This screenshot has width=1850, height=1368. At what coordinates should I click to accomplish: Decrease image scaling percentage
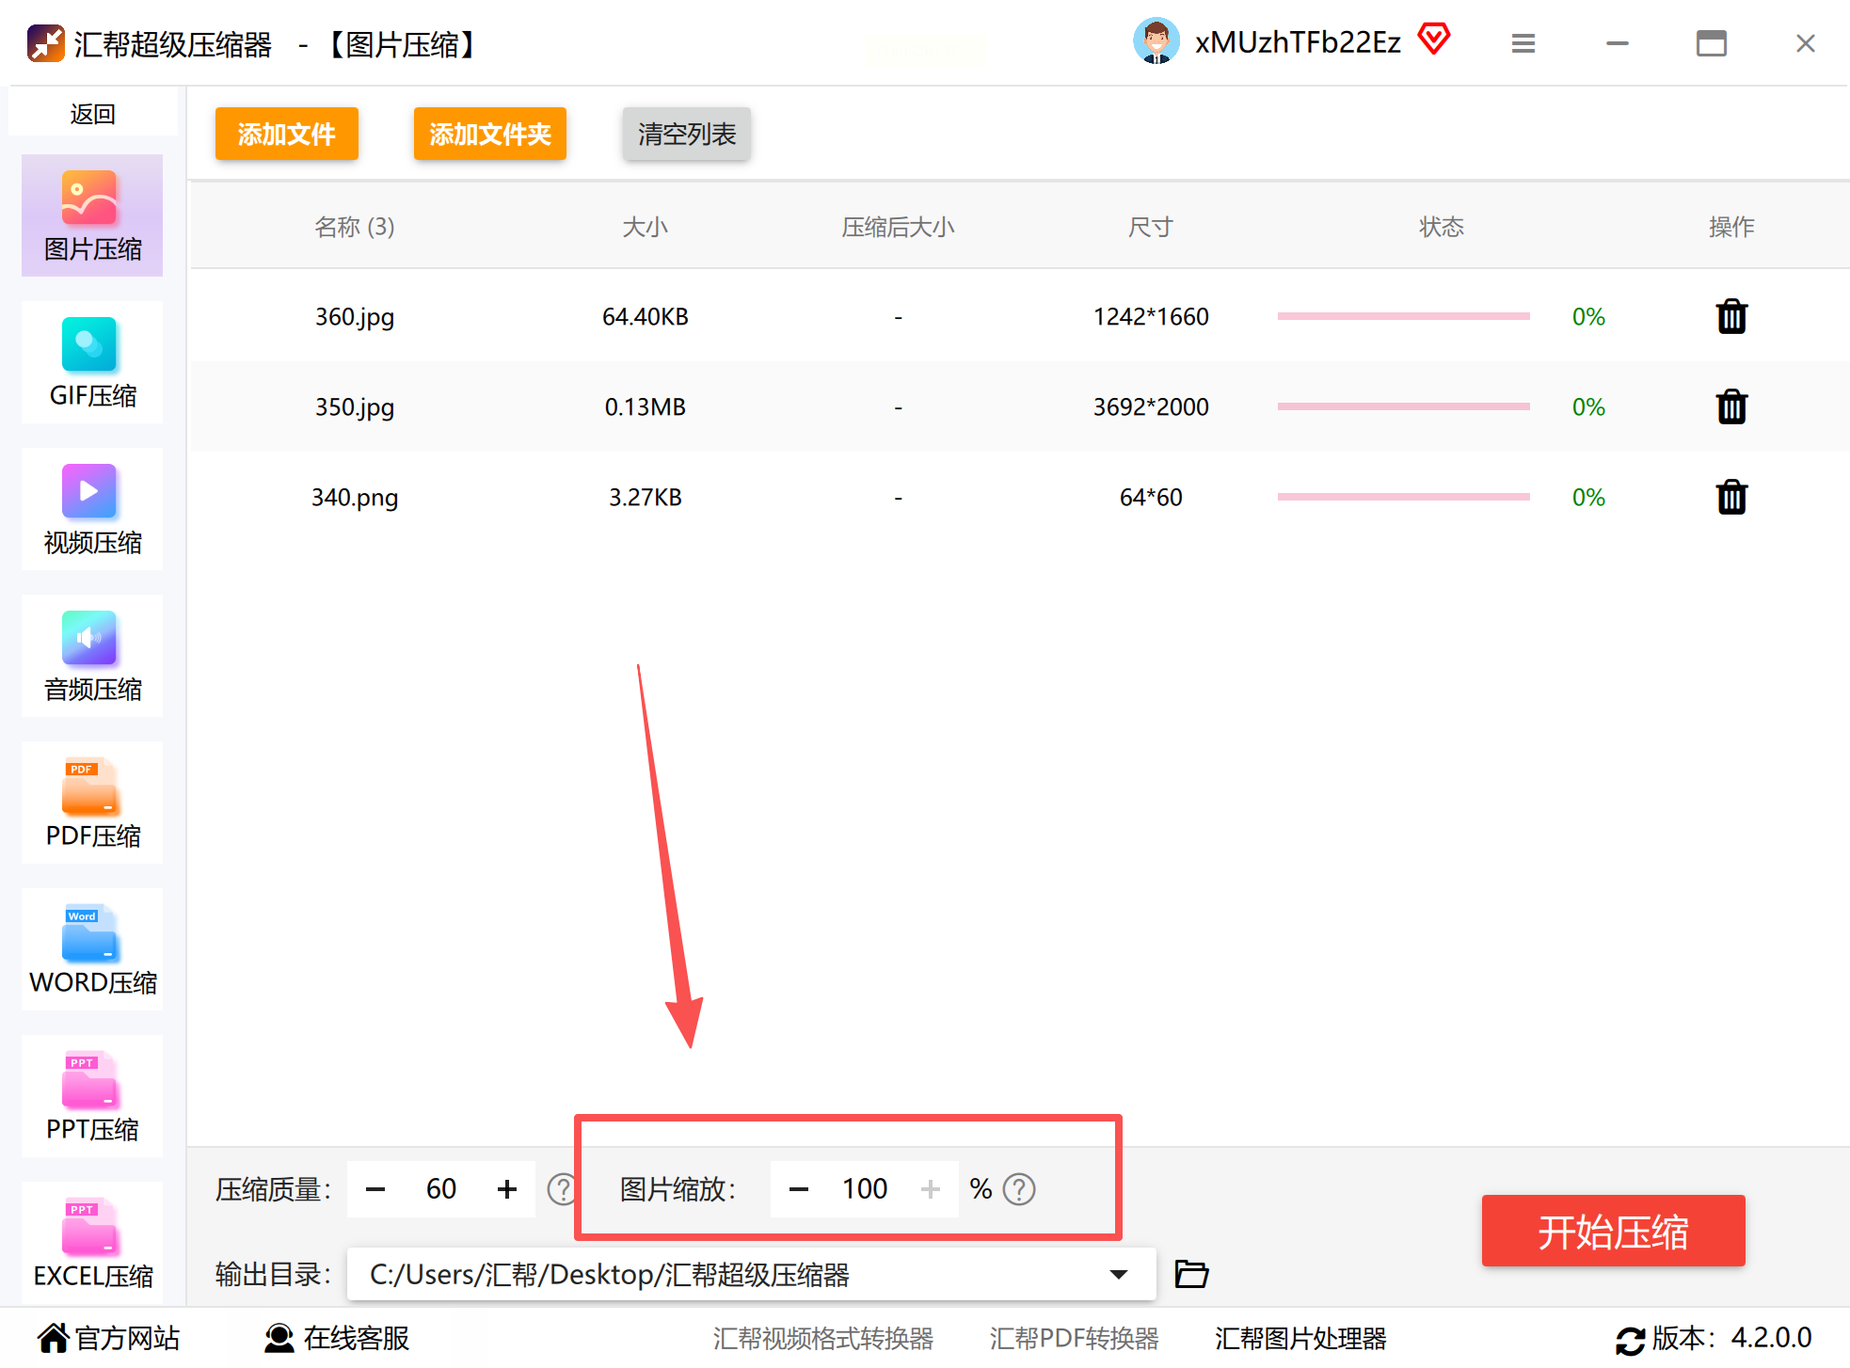799,1189
